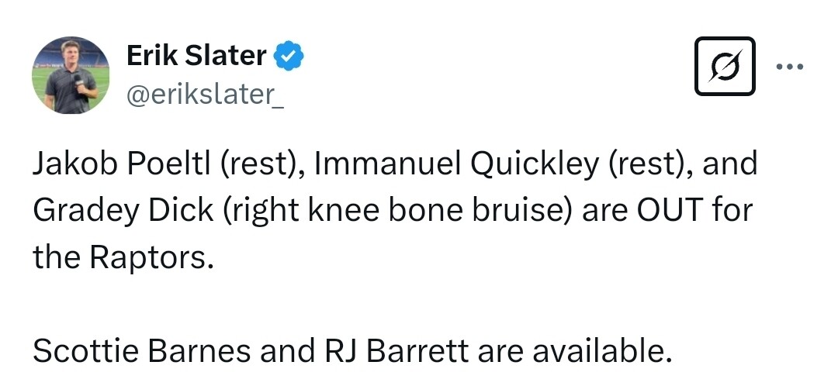Click the word 'available' in the tweet
This screenshot has height=379, width=838.
click(598, 351)
